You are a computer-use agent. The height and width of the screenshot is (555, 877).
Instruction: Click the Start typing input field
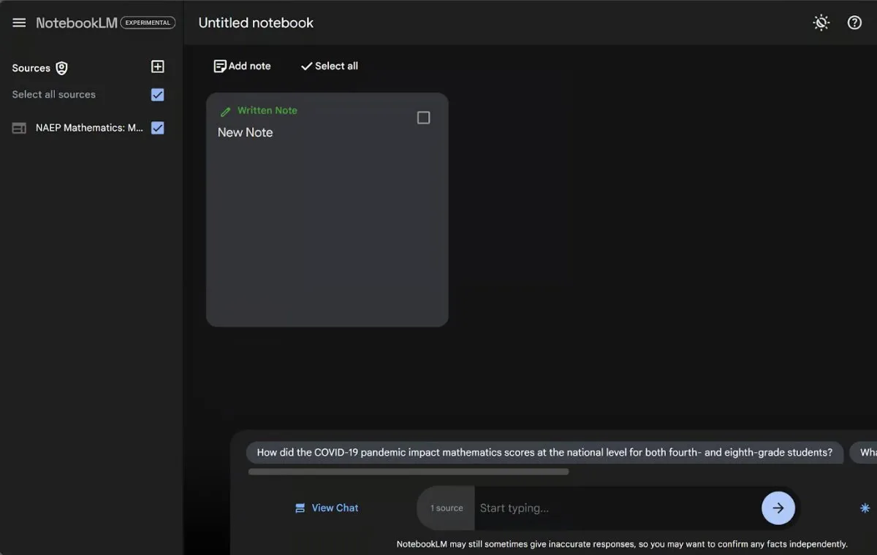click(x=614, y=508)
